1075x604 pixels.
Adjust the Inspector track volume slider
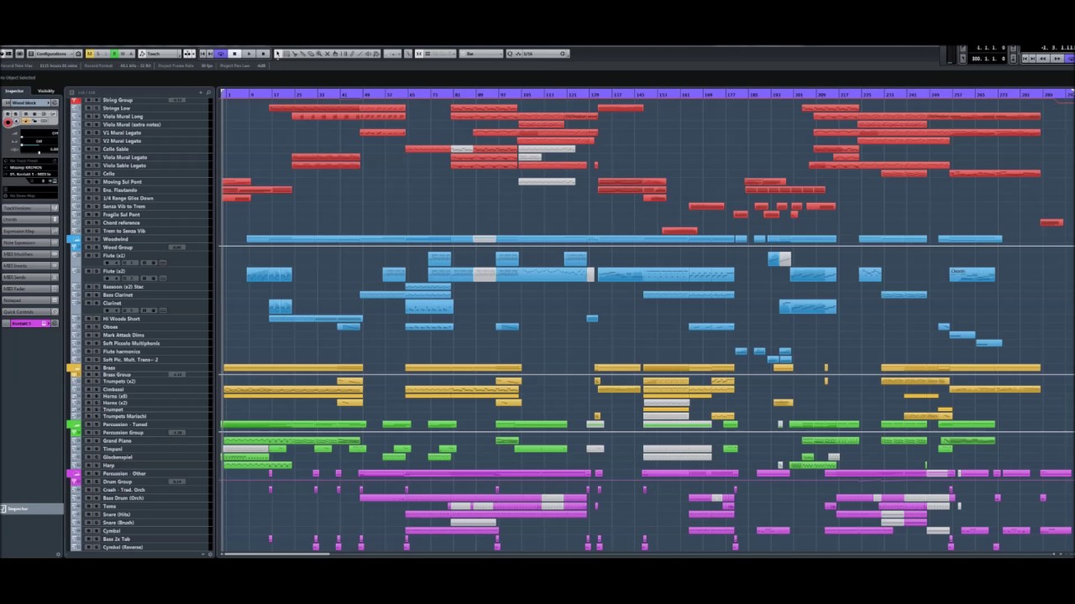pos(39,134)
